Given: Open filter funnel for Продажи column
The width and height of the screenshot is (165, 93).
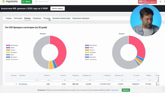Looking at the screenshot, I should click(x=78, y=80).
